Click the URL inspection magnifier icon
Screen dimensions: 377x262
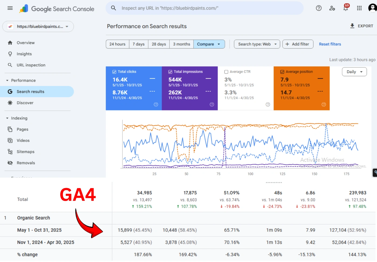tap(10, 65)
